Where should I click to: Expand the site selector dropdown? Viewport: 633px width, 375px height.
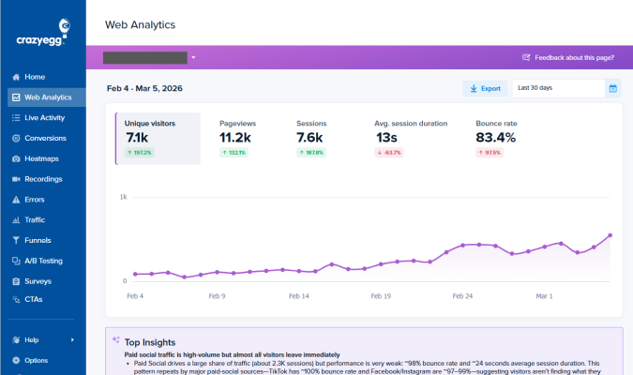(192, 57)
